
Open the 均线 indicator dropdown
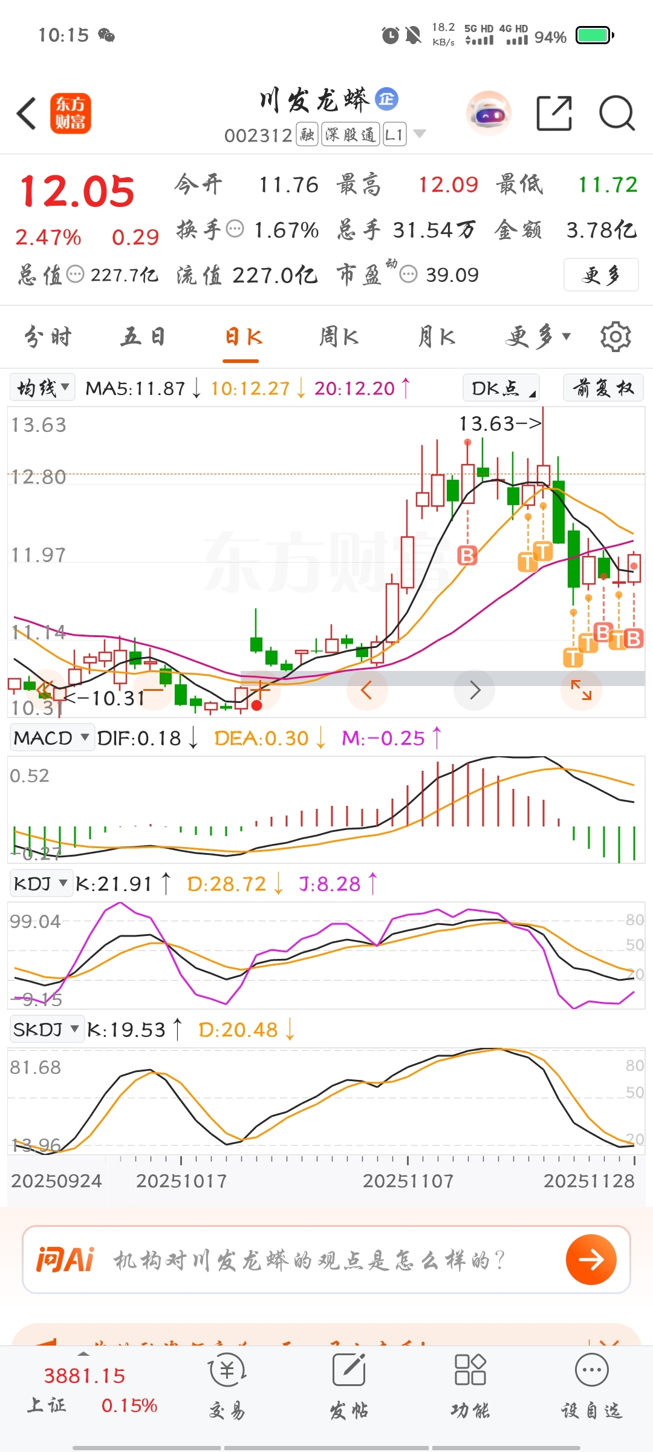point(42,388)
